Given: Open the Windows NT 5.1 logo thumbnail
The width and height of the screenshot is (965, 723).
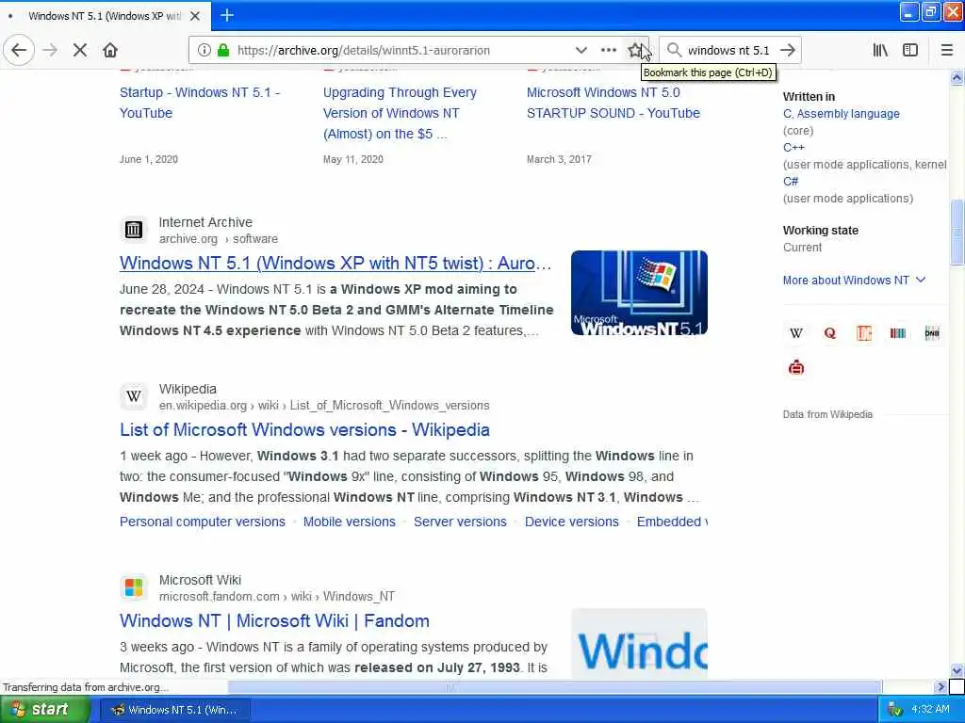Looking at the screenshot, I should click(x=639, y=293).
